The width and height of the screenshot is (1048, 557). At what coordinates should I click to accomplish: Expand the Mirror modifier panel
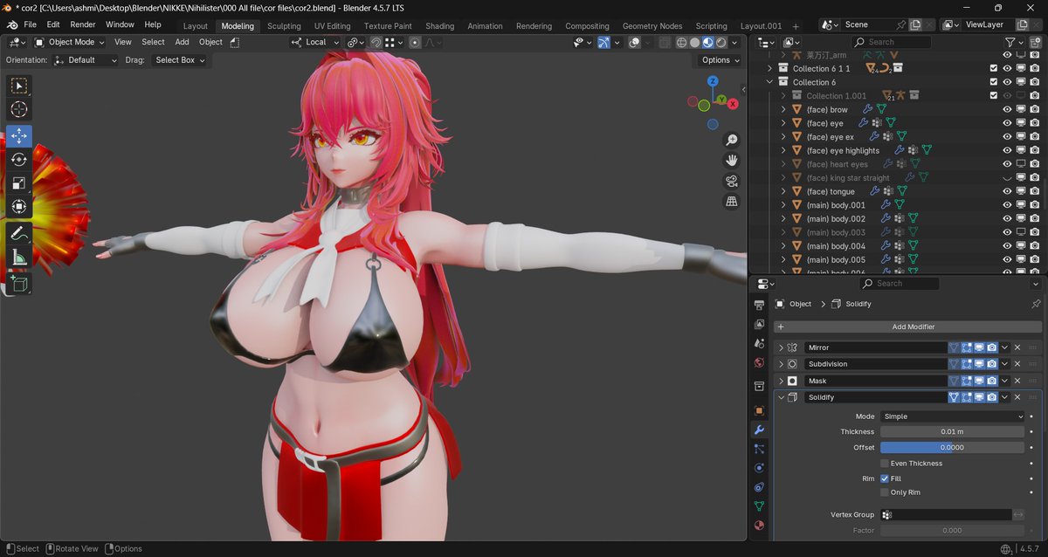pos(781,347)
